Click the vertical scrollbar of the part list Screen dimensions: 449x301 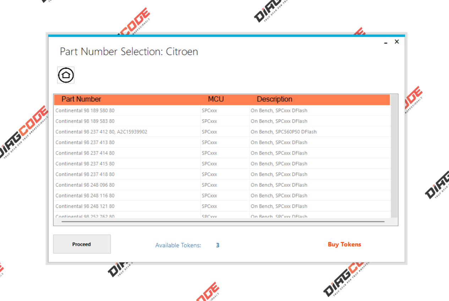pyautogui.click(x=394, y=156)
